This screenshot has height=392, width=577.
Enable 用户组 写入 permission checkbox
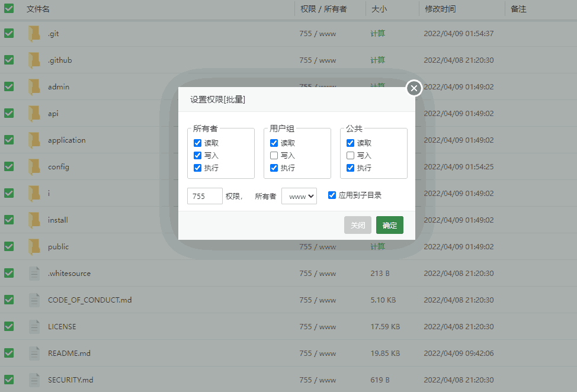274,156
